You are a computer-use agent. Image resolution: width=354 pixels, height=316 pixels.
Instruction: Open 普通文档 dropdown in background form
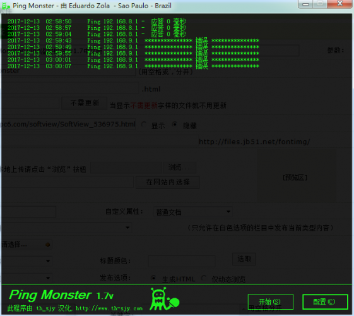[193, 212]
